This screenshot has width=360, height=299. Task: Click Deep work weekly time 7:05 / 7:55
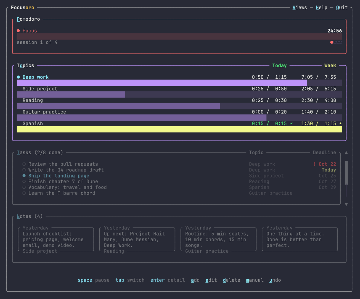click(x=318, y=77)
